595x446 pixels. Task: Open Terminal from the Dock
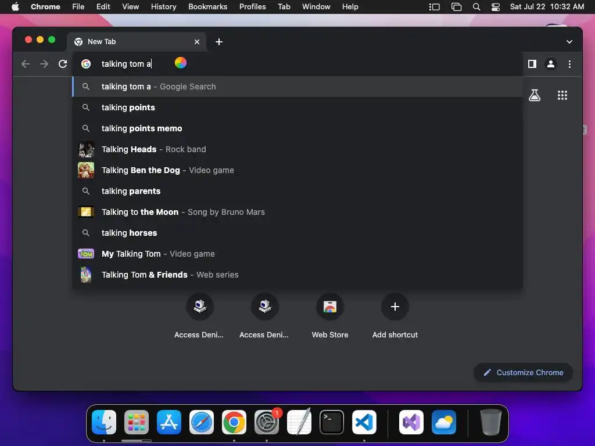[x=332, y=422]
